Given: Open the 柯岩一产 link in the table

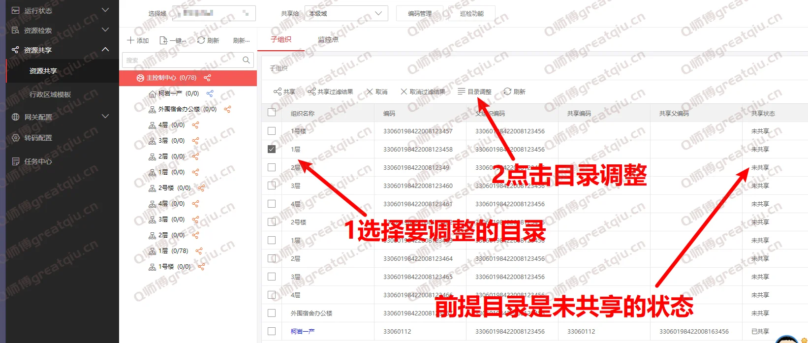Looking at the screenshot, I should point(303,331).
